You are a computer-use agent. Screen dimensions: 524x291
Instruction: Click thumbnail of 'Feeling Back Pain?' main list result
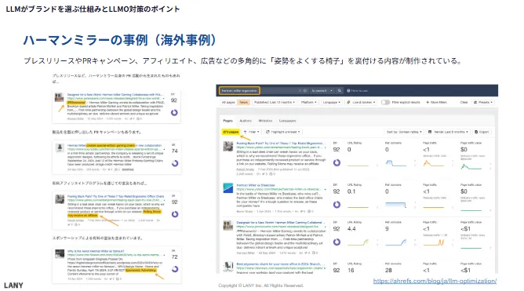(x=228, y=146)
